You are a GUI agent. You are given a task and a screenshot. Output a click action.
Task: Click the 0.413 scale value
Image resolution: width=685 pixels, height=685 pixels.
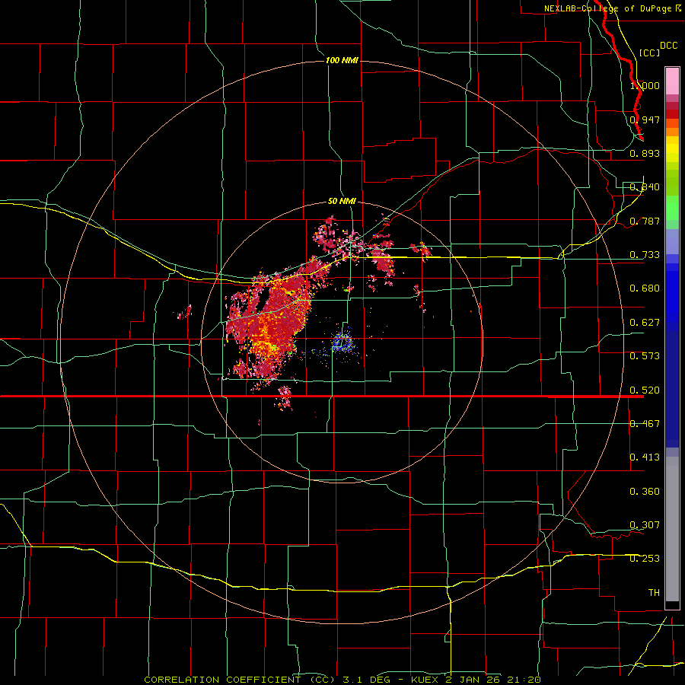645,457
